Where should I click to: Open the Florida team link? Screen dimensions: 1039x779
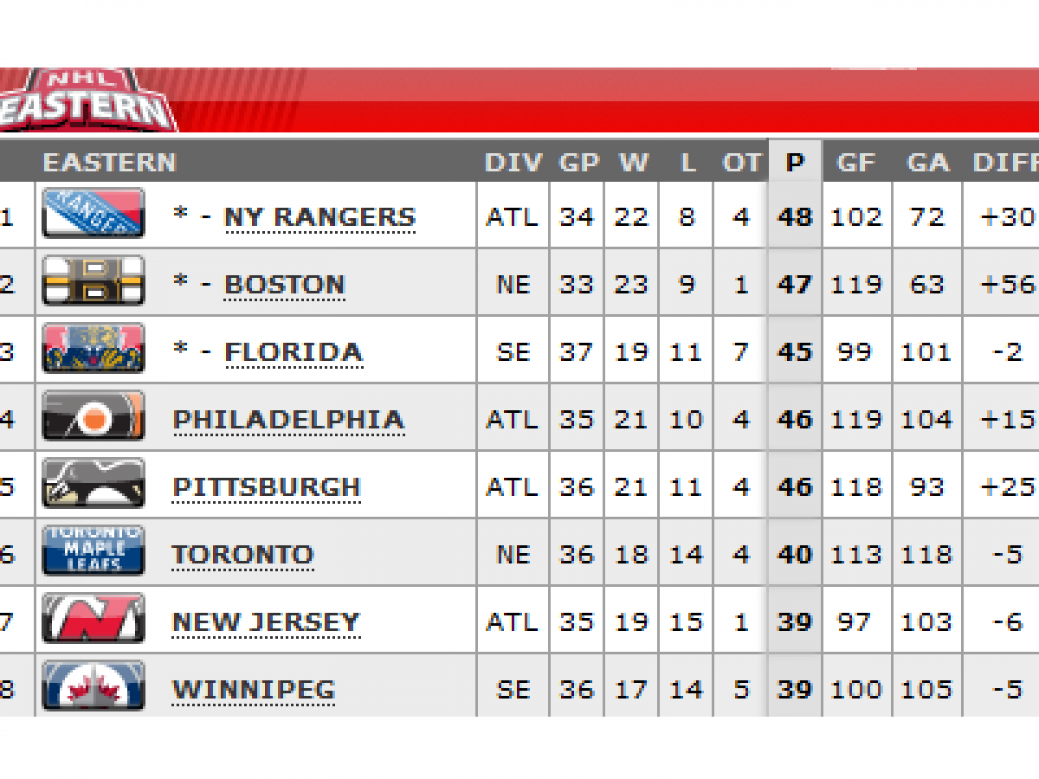pos(293,351)
